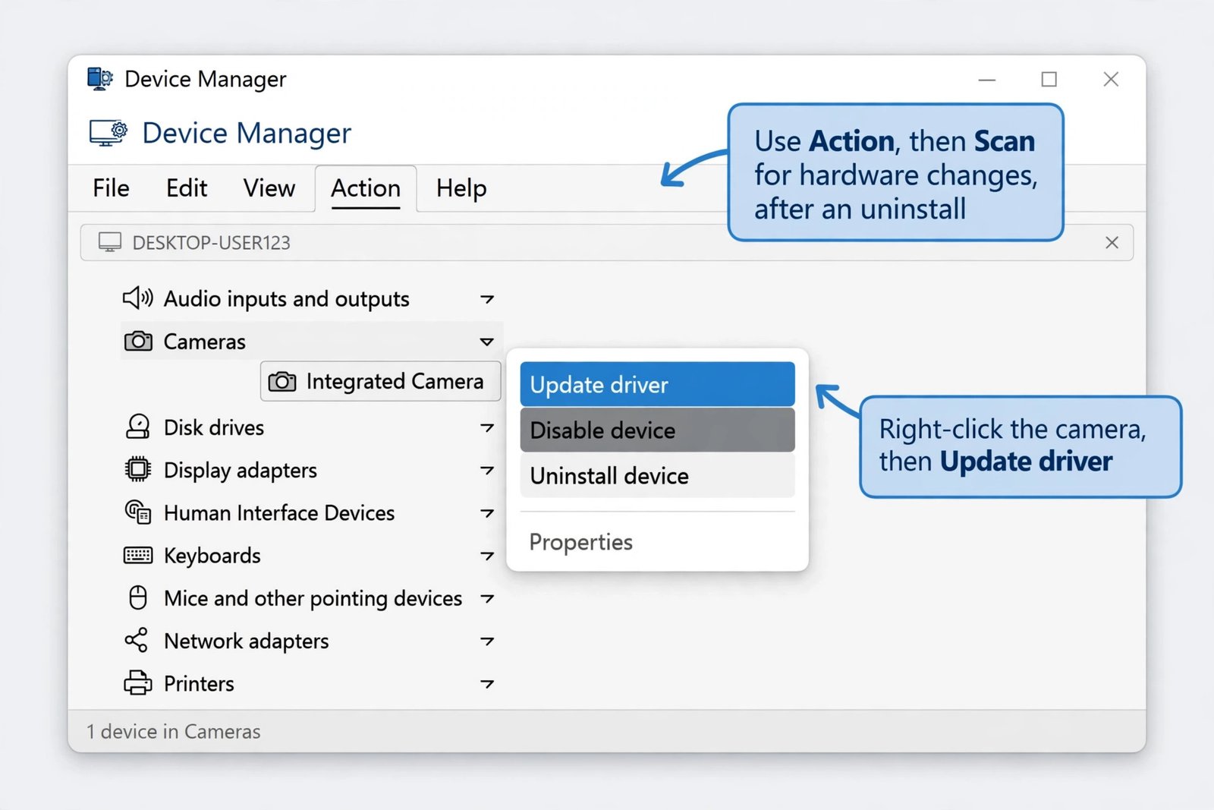
Task: Select the Keyboards label
Action: [212, 556]
